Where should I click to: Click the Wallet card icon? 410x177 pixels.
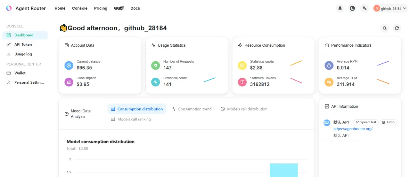[9, 73]
